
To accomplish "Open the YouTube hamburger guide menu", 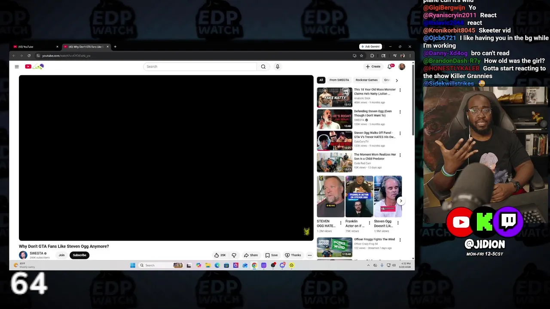I will [17, 67].
